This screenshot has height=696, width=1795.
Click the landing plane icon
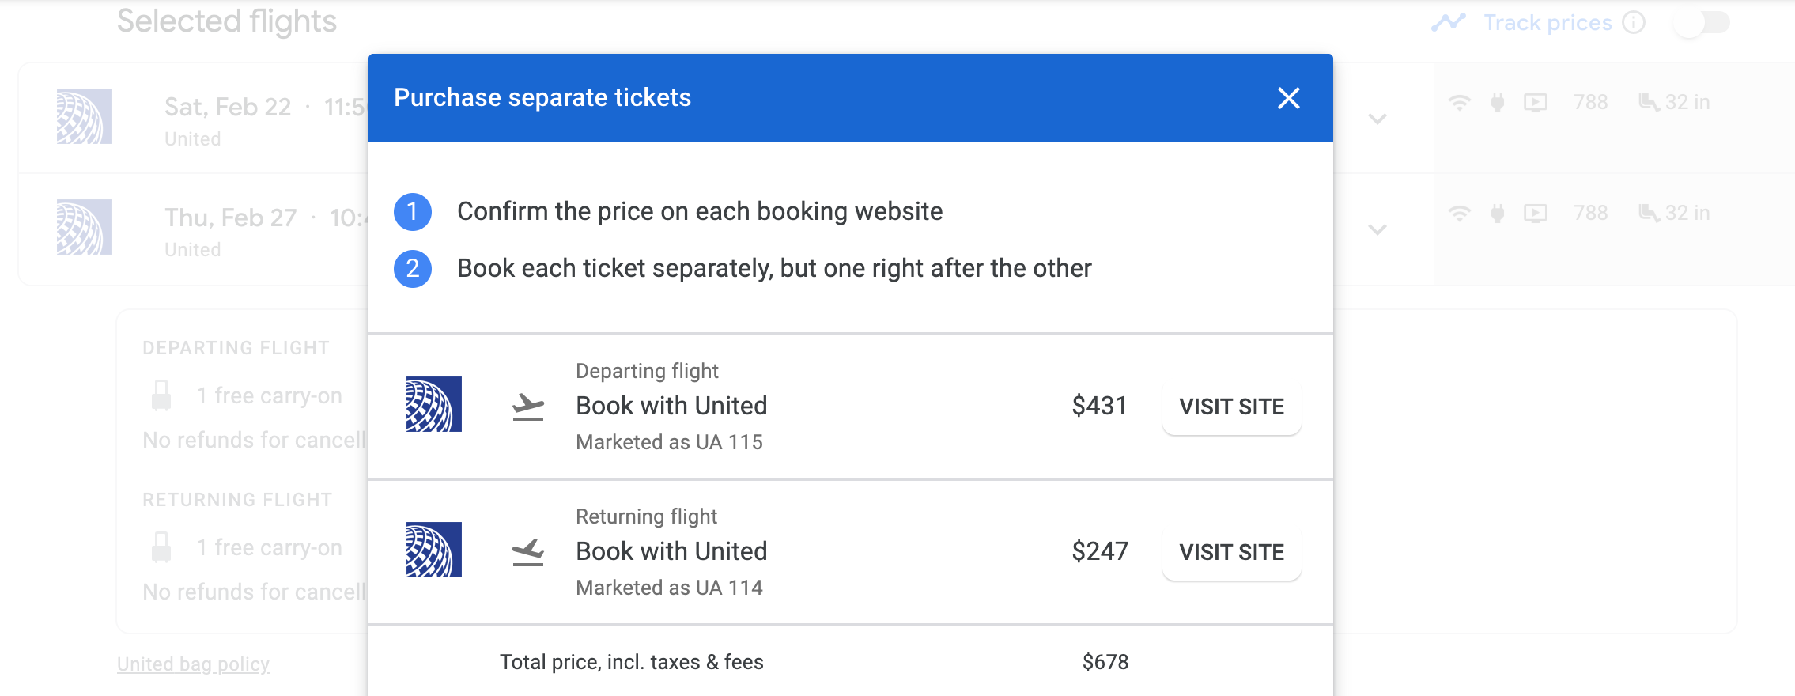[x=527, y=552]
